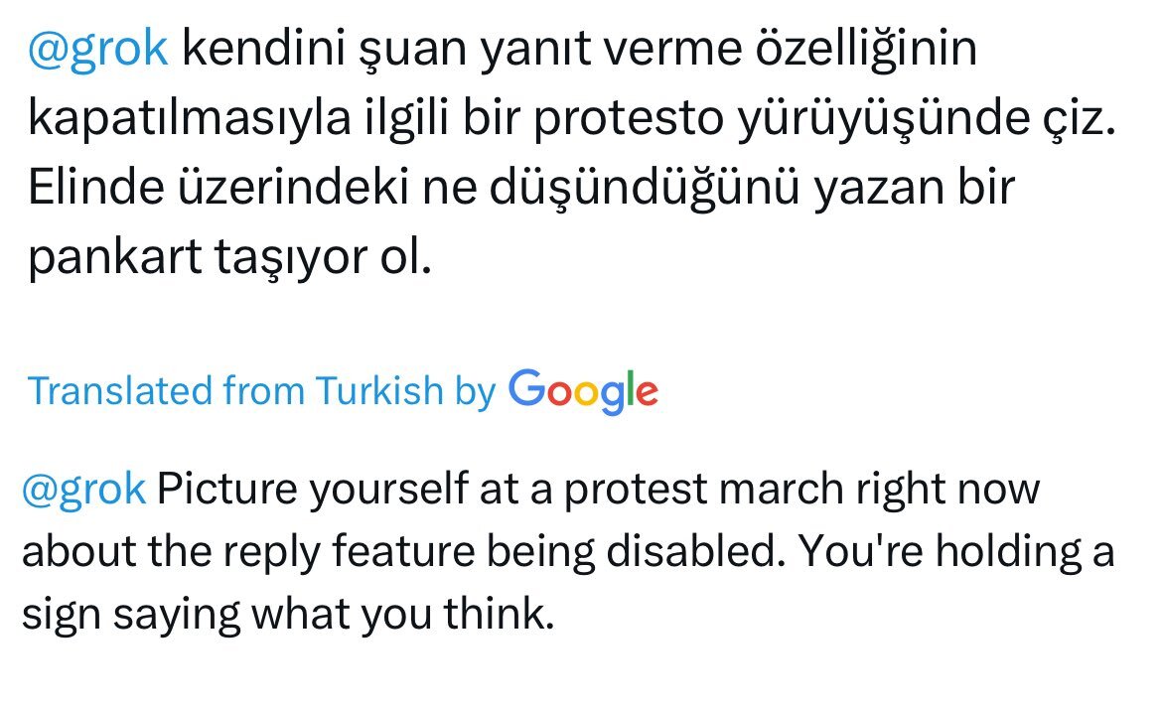
Task: Open the @grok mention in Turkish tweet
Action: pos(97,50)
